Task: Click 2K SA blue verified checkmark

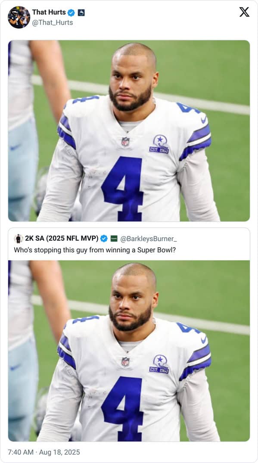Action: [104, 239]
